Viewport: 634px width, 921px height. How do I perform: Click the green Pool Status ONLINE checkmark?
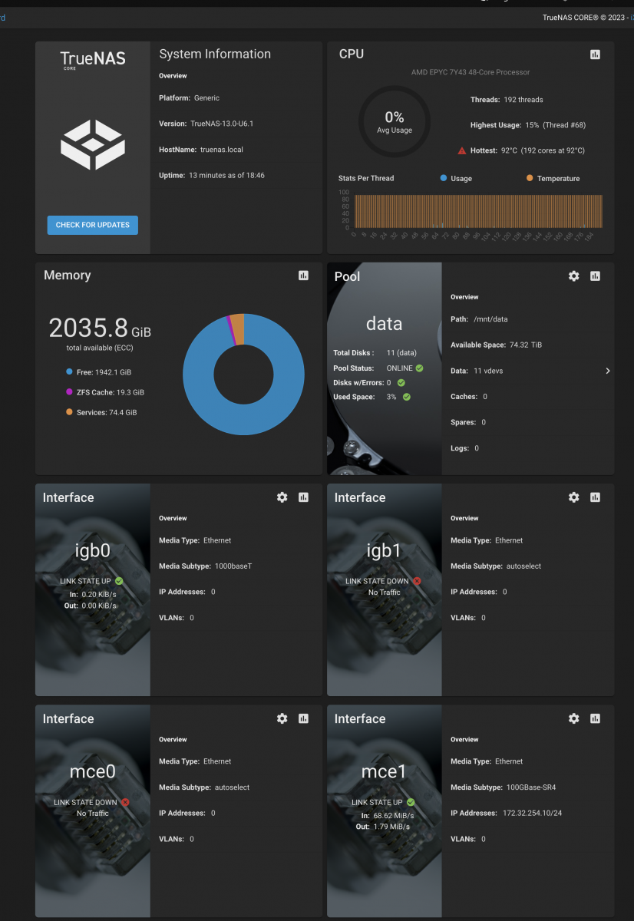tap(419, 368)
